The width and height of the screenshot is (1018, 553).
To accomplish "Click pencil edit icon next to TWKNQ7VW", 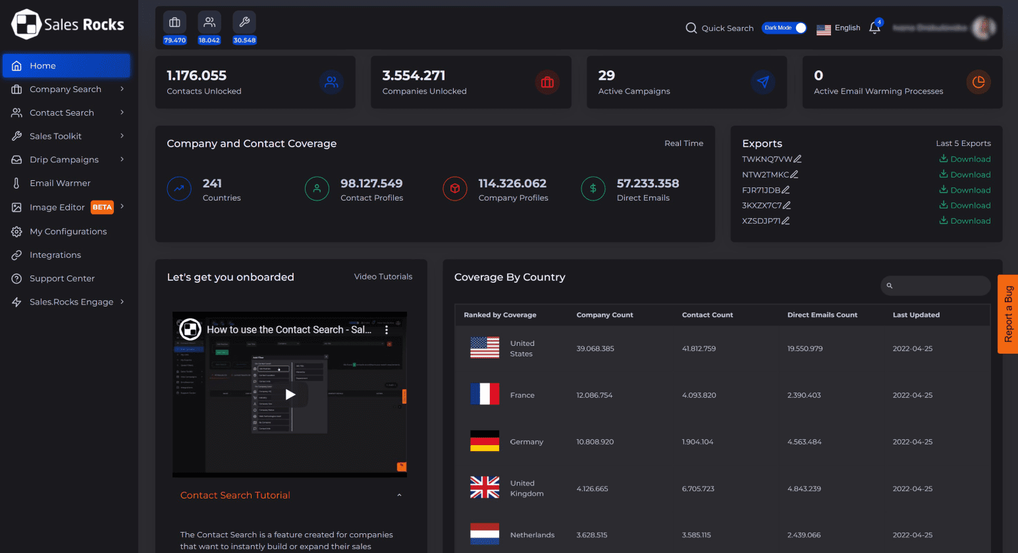I will point(797,159).
